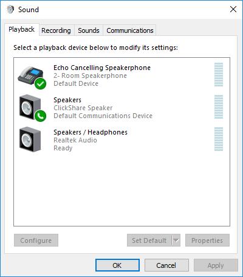243x277 pixels.
Task: Click the Configure button
Action: 36,240
